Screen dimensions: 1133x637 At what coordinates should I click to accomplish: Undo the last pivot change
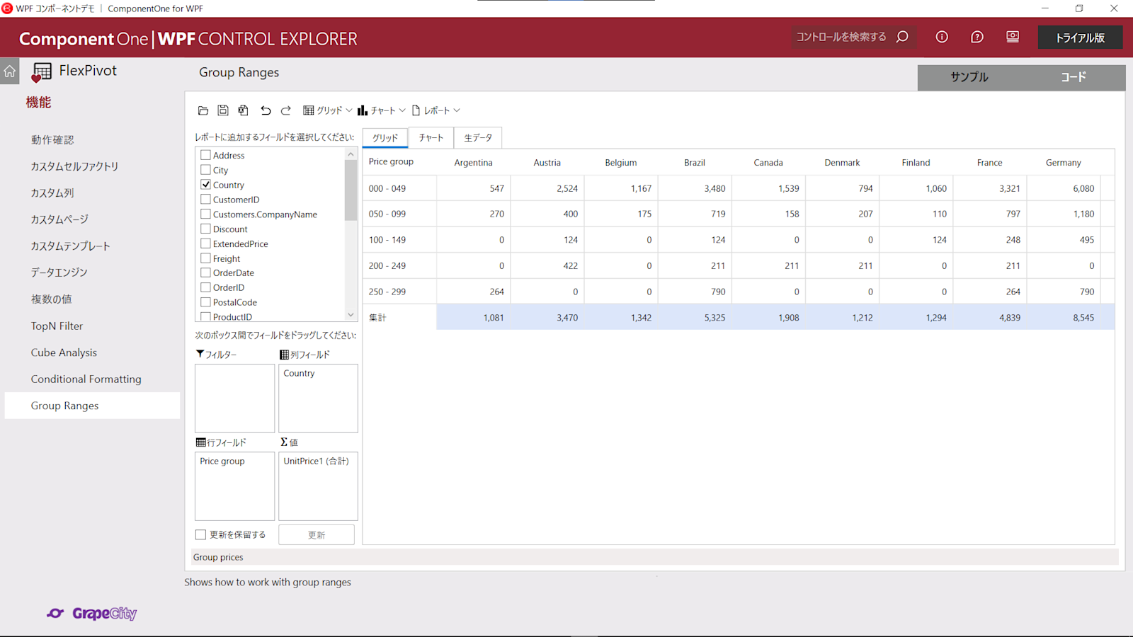[266, 110]
